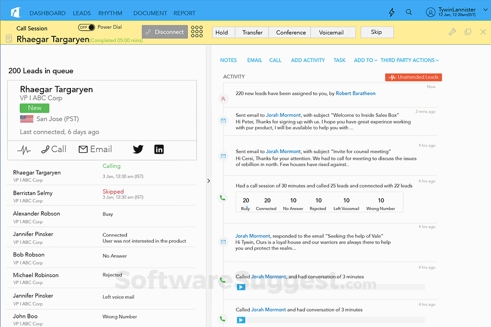Click the duplicate window icon near the close button
The image size is (491, 327).
[468, 32]
